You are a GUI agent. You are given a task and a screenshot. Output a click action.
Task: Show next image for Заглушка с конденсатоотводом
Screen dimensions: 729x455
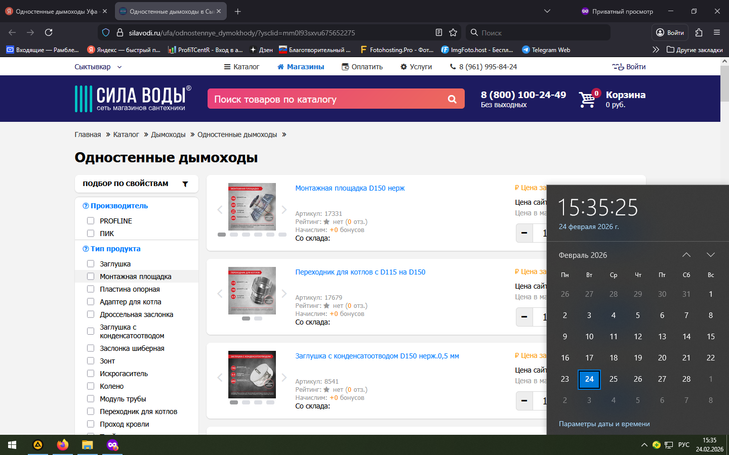click(x=284, y=377)
